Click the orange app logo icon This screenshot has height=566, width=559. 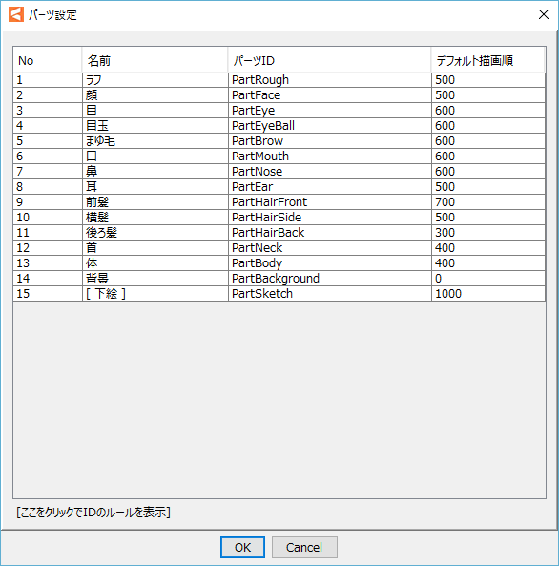pyautogui.click(x=16, y=15)
